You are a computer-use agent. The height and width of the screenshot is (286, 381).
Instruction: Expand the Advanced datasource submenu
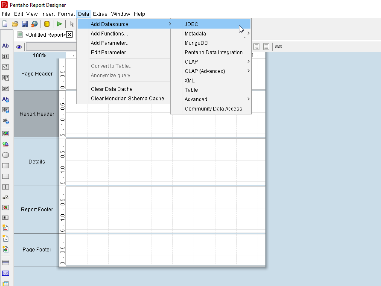211,99
